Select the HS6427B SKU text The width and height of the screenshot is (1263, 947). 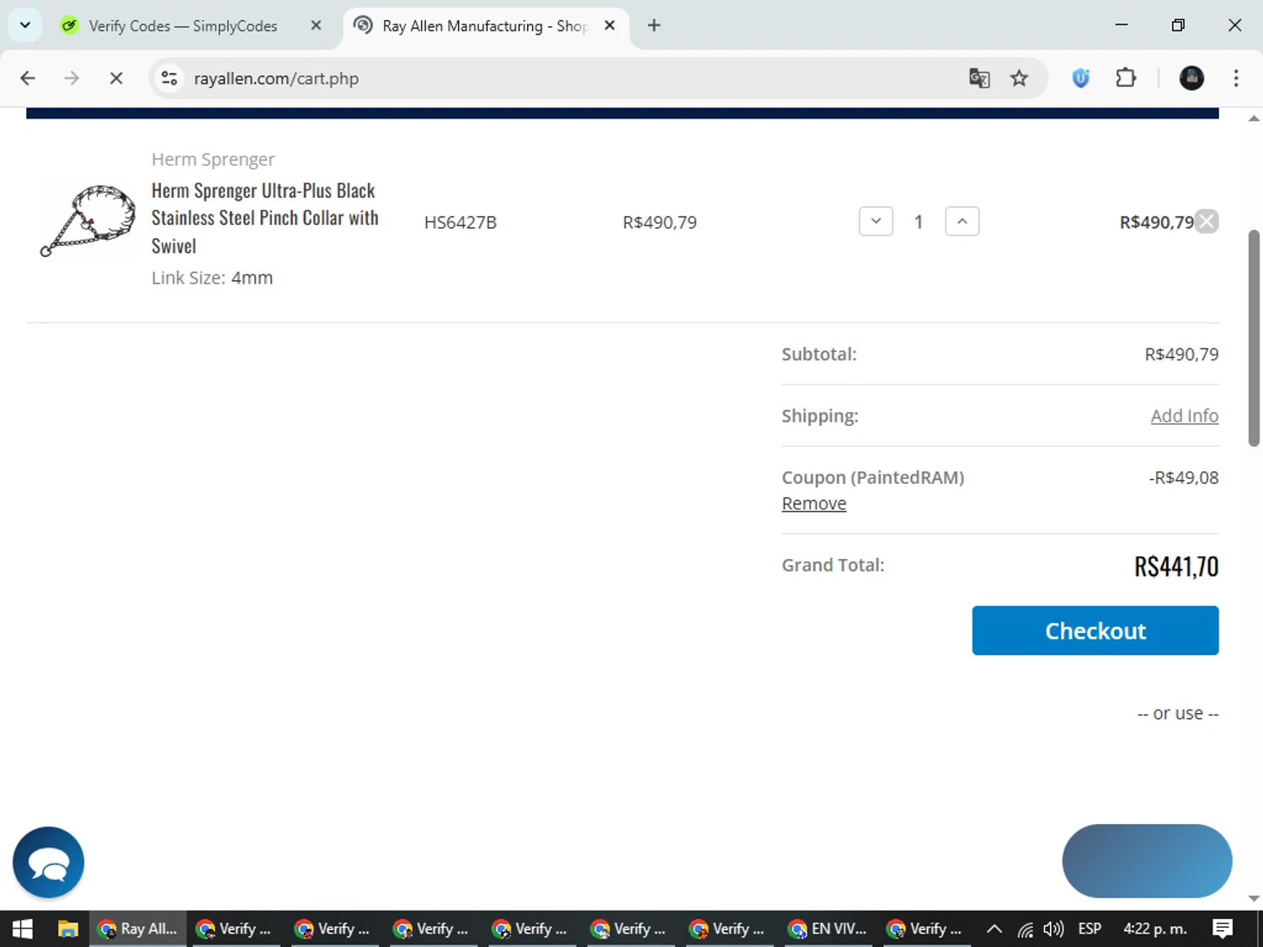coord(461,222)
